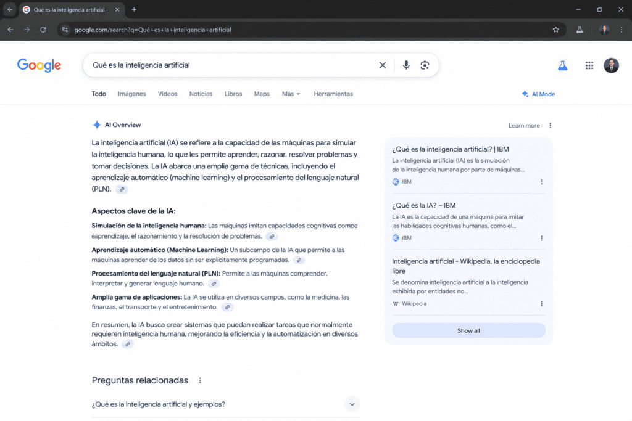The width and height of the screenshot is (632, 421).
Task: View site information icon in address bar
Action: click(x=65, y=30)
